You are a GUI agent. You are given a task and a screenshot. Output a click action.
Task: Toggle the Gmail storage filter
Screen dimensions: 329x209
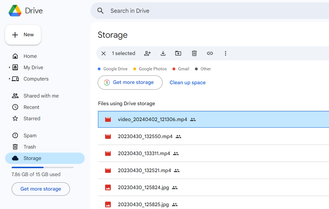click(180, 69)
